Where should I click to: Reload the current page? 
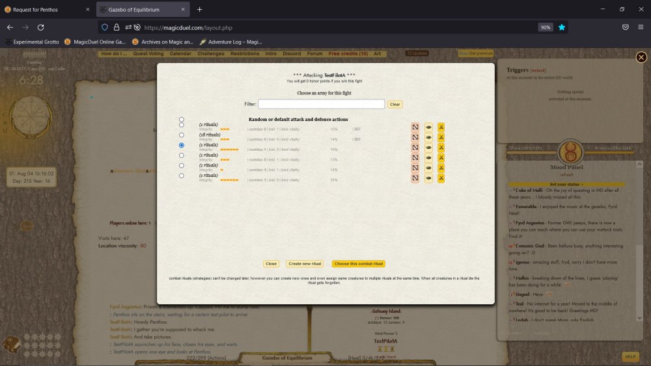point(40,27)
